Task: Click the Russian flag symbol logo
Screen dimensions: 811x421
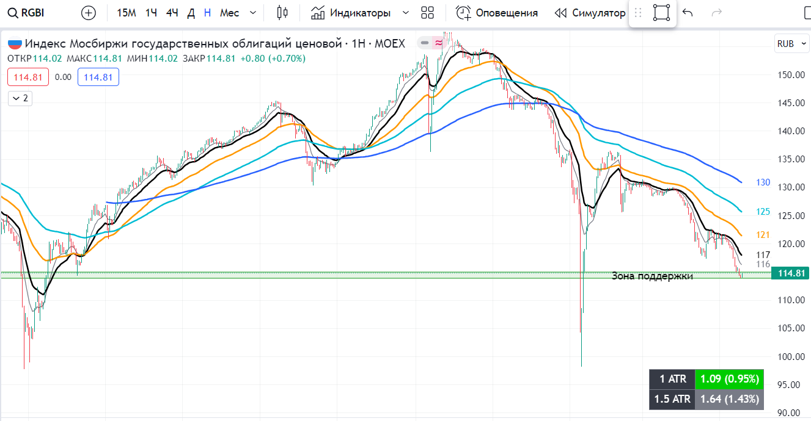Action: [15, 44]
